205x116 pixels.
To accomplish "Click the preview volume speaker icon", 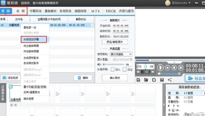I will point(159,74).
